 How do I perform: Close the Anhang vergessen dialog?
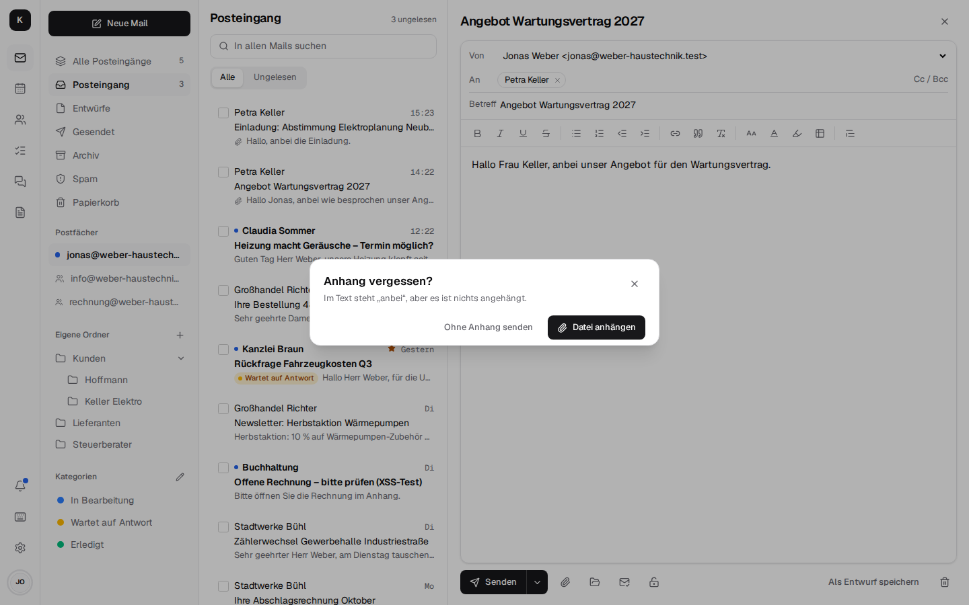pos(635,284)
